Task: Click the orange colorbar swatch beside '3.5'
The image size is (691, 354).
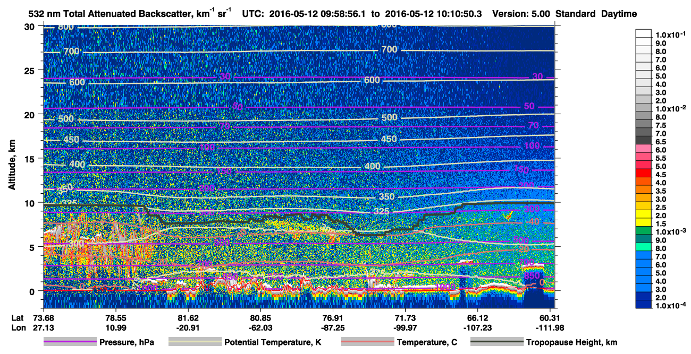Action: pyautogui.click(x=644, y=190)
